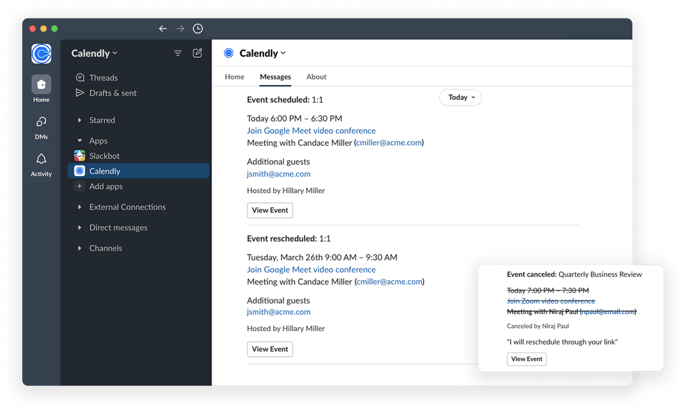Click the Event scheduled: 1:1 heading
This screenshot has width=686, height=412.
[x=285, y=99]
